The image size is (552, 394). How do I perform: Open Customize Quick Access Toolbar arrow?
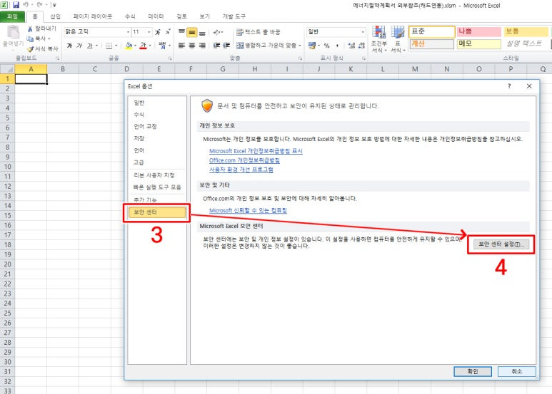[x=54, y=5]
